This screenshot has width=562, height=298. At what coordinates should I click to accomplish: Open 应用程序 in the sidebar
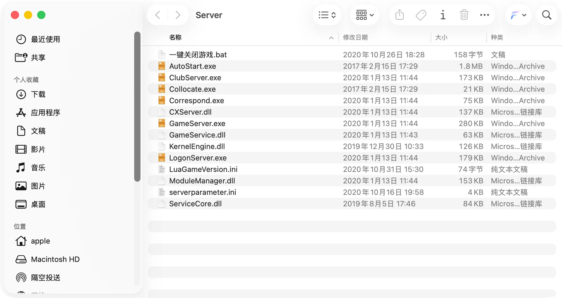point(38,113)
